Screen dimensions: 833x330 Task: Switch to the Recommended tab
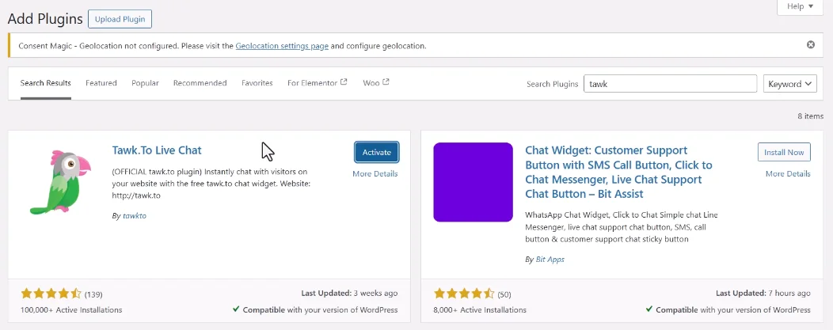point(200,83)
